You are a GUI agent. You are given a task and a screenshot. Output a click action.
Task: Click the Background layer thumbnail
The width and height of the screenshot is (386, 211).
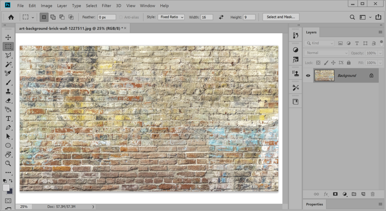[x=324, y=75]
